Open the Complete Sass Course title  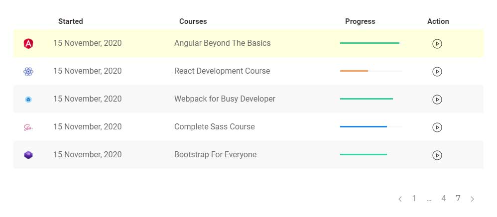(215, 127)
